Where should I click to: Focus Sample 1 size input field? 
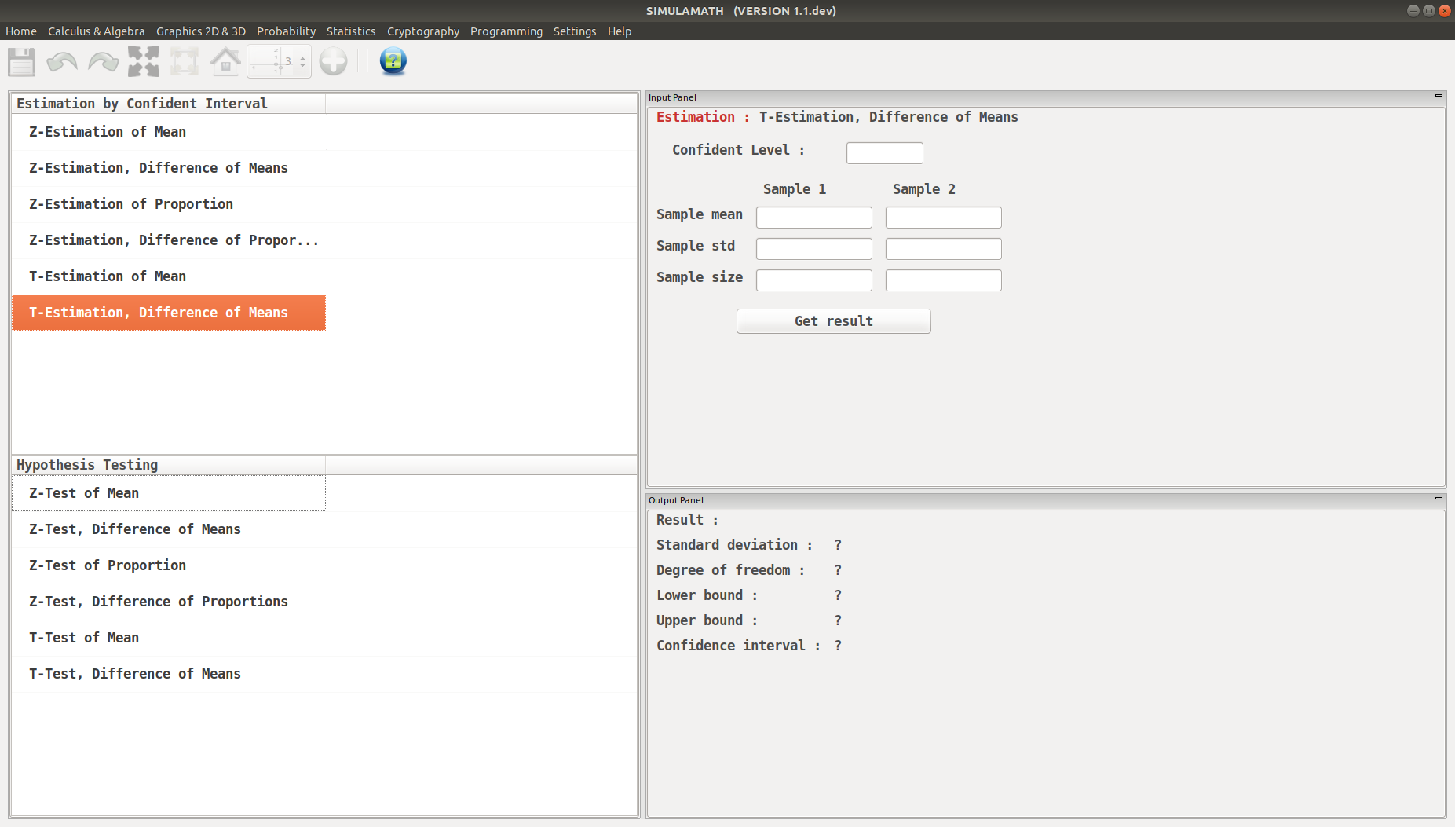coord(814,280)
